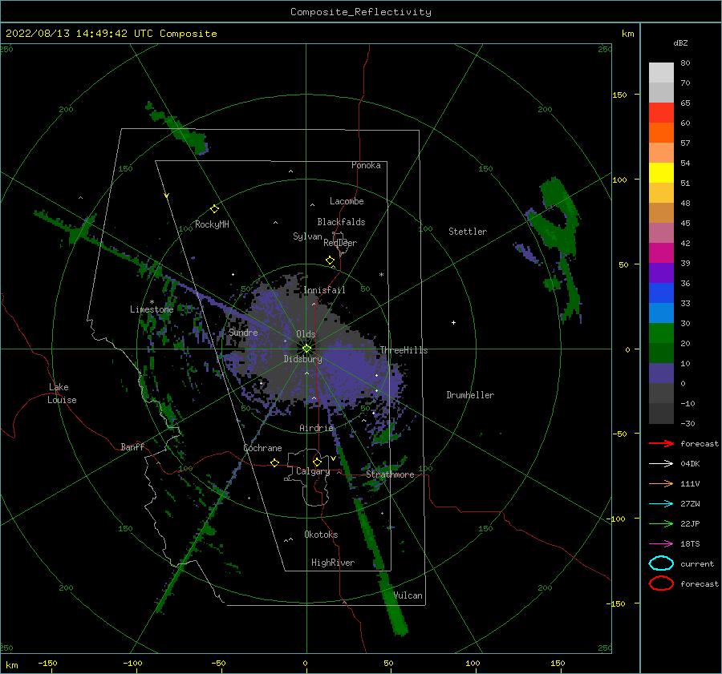Select the bright green 20-30 dBZ swatch
Image resolution: width=722 pixels, height=674 pixels.
coord(661,333)
